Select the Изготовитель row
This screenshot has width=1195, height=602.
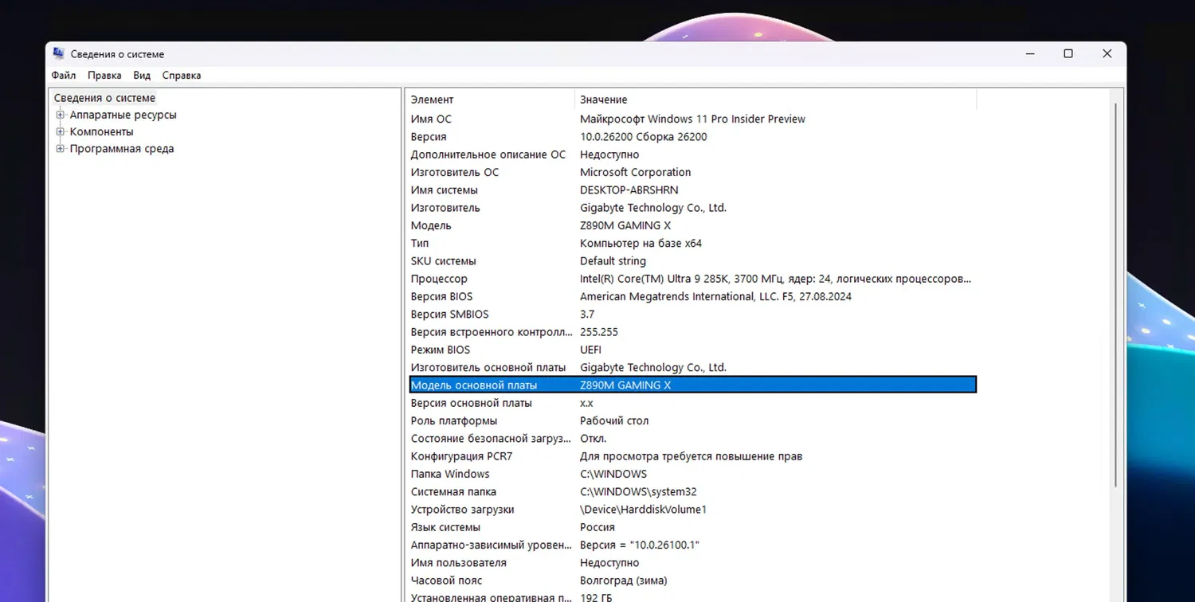692,208
